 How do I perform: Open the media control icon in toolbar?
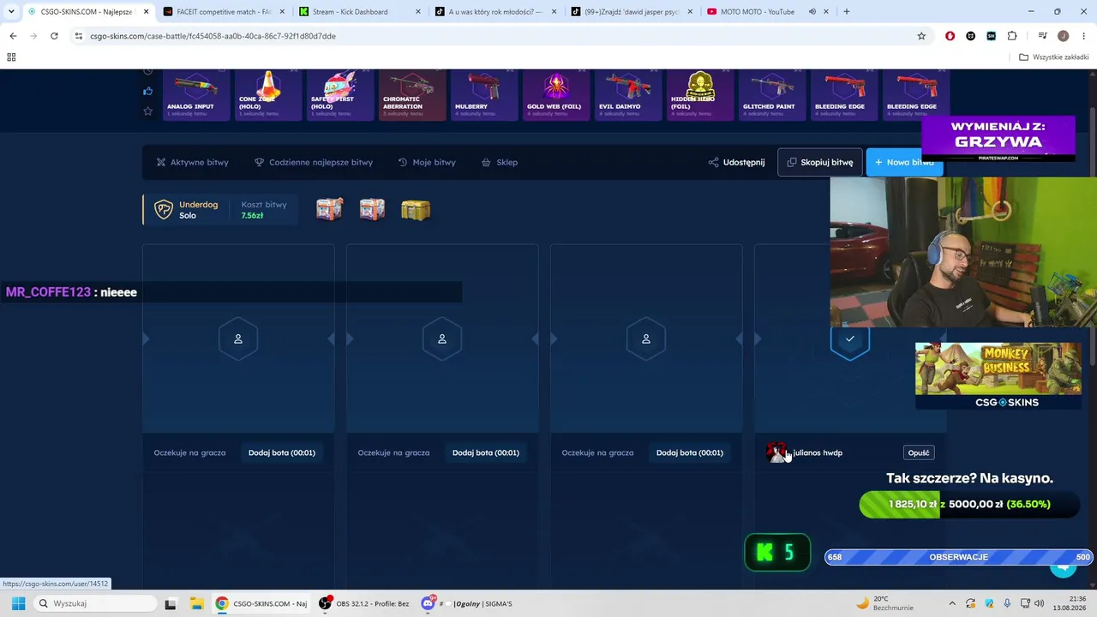pos(1043,36)
